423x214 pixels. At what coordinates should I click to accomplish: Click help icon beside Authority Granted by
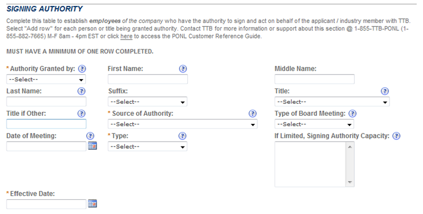pos(82,69)
